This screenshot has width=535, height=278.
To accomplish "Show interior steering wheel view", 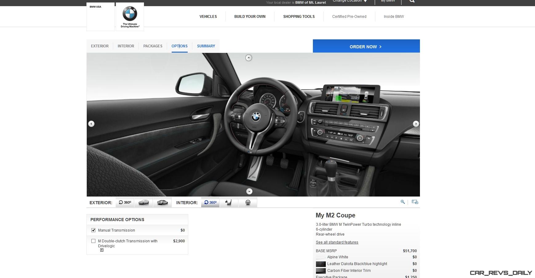I will (248, 202).
